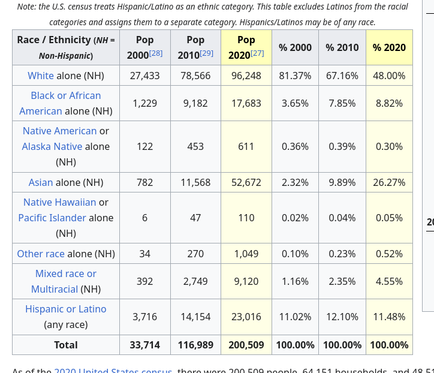
Task: Click the 0.05% cell
Action: (x=389, y=218)
